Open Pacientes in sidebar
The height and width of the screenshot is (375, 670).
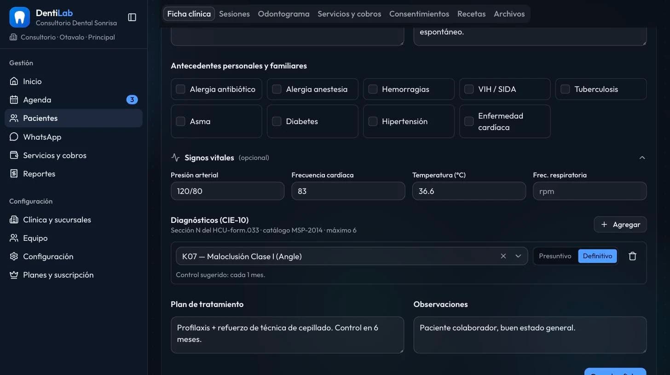[74, 118]
